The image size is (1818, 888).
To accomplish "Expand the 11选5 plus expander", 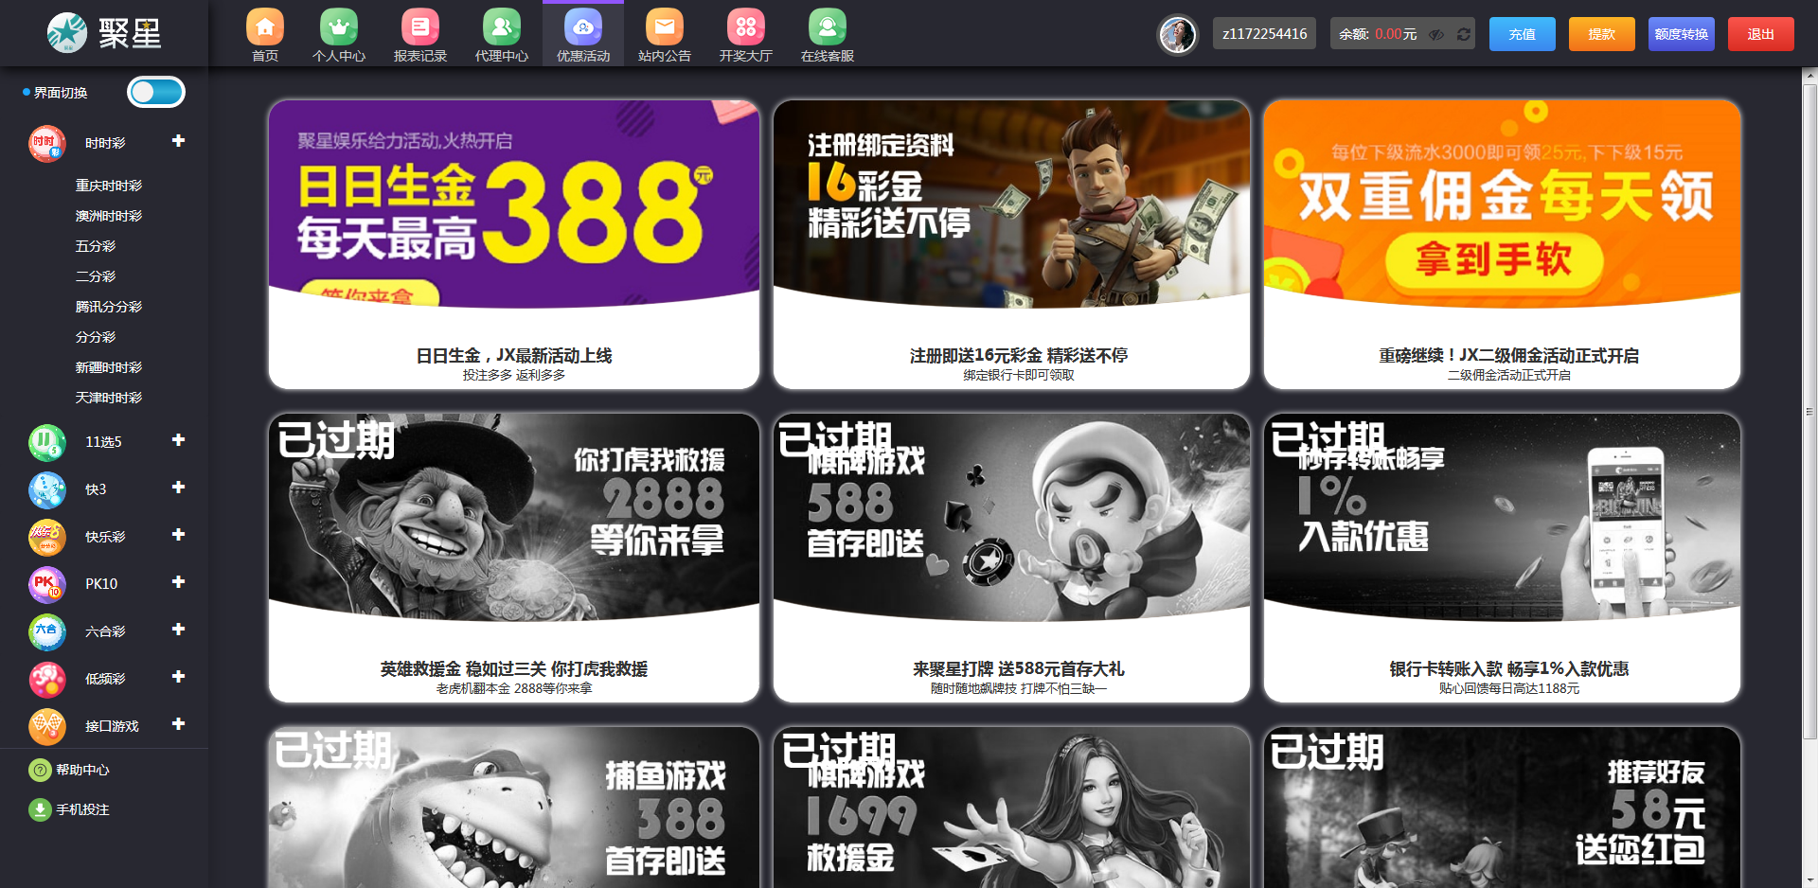I will 178,440.
